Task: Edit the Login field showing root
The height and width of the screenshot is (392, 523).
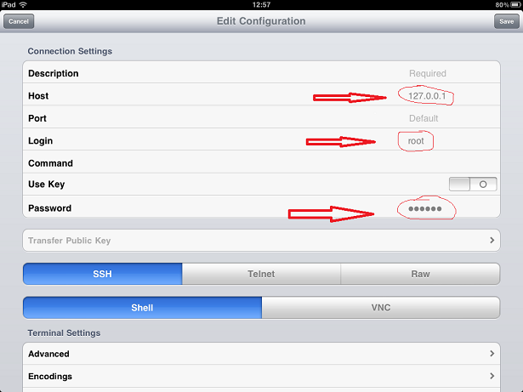Action: click(x=415, y=140)
